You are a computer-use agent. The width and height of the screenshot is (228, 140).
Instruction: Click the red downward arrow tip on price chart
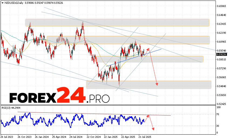(157, 86)
